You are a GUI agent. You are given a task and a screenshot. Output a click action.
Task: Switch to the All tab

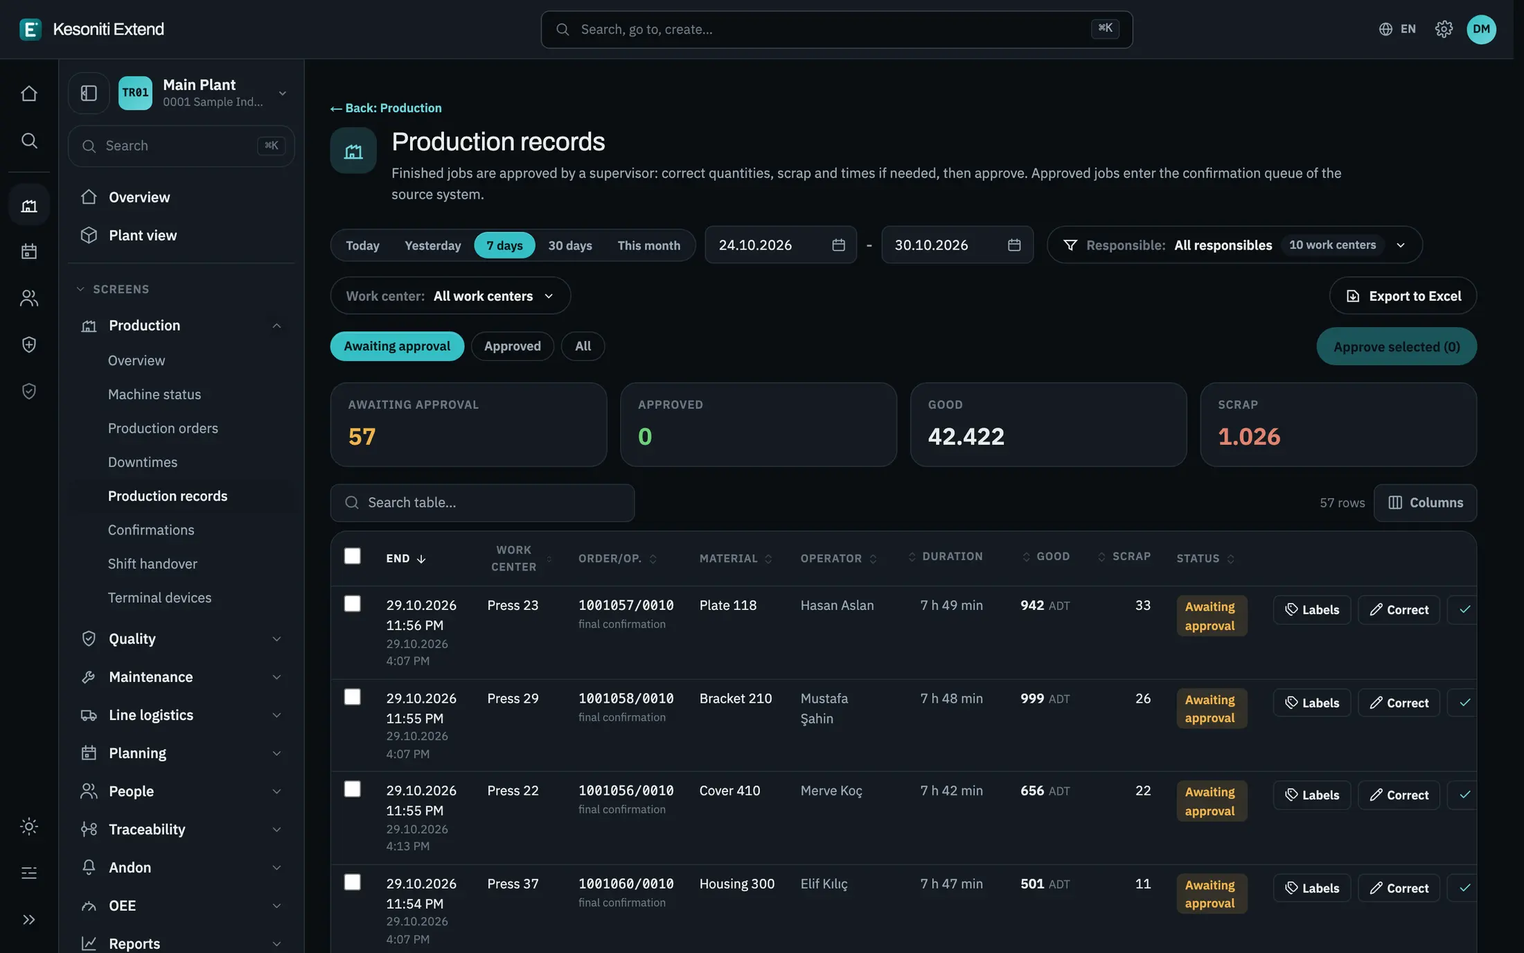pyautogui.click(x=583, y=346)
